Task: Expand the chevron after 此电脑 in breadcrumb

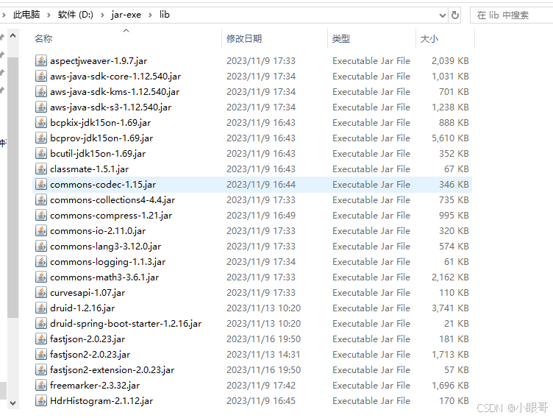Action: coord(49,15)
